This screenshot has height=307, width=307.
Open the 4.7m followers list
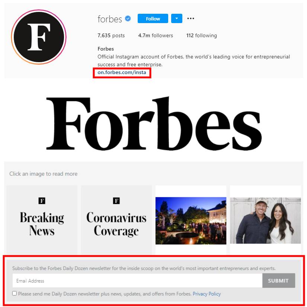[156, 35]
